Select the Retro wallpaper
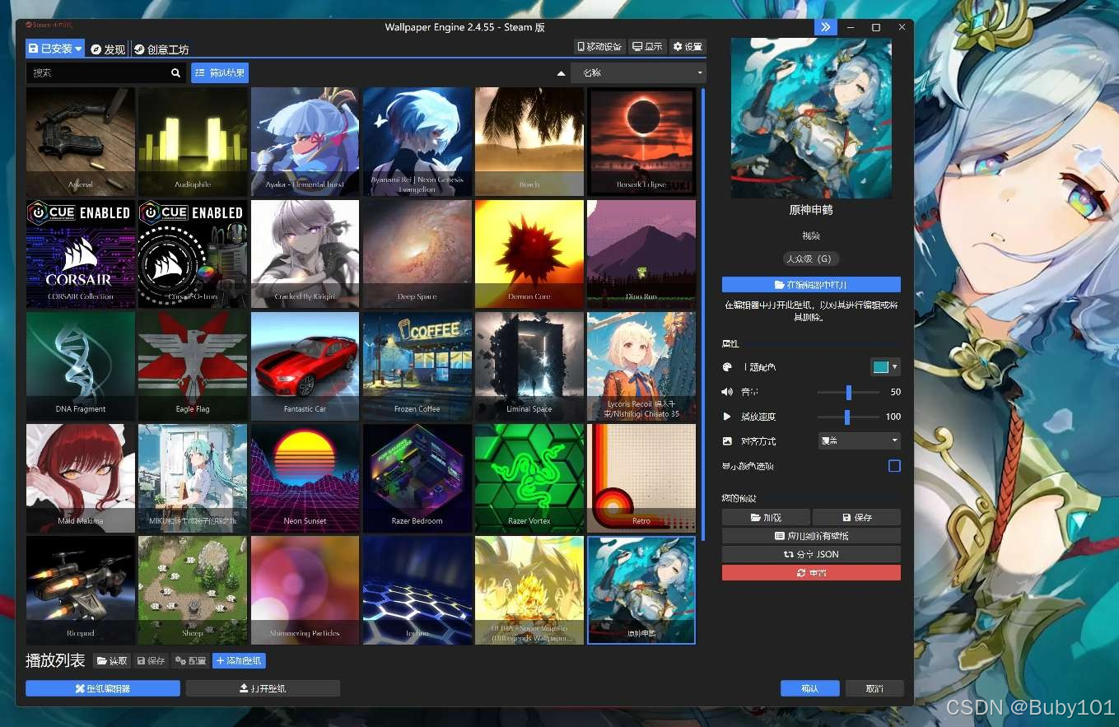The height and width of the screenshot is (727, 1119). (x=641, y=478)
